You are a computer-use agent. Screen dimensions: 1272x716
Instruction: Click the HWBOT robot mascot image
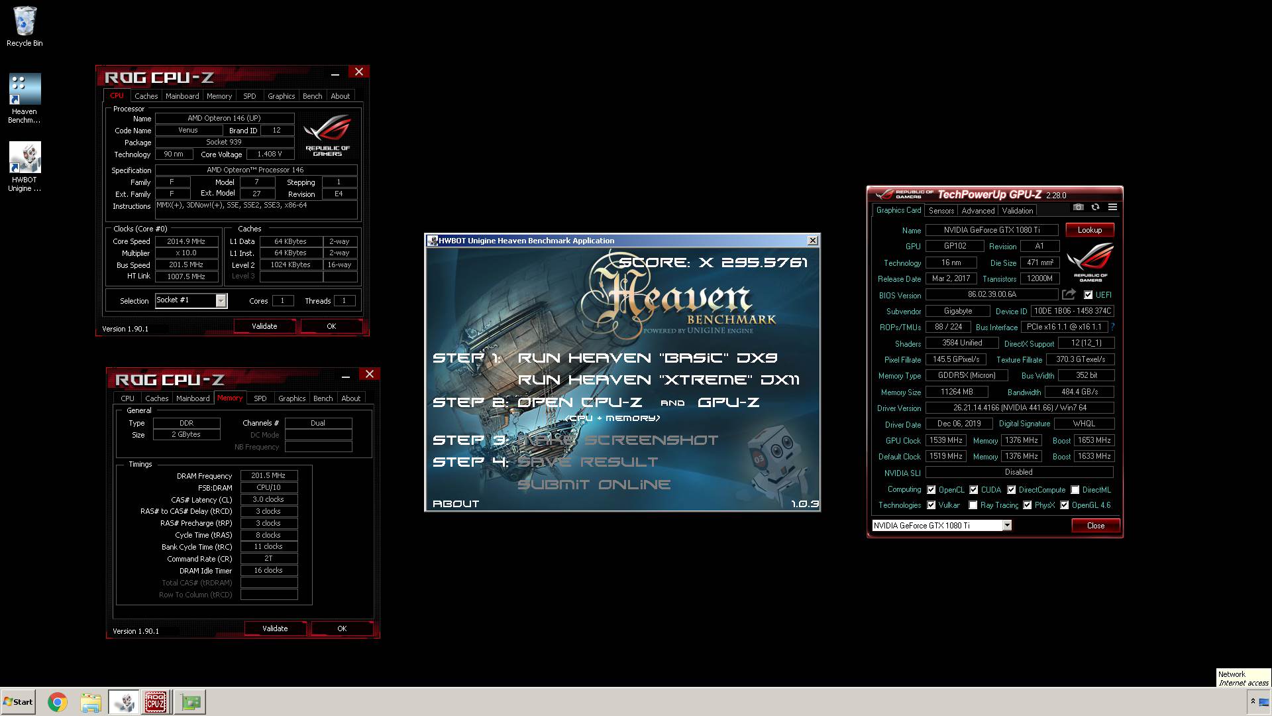pos(777,464)
